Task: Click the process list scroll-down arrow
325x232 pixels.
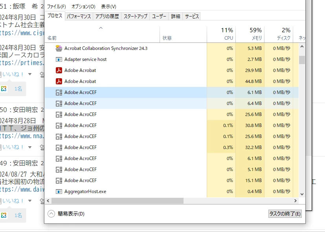Action: tap(302, 194)
